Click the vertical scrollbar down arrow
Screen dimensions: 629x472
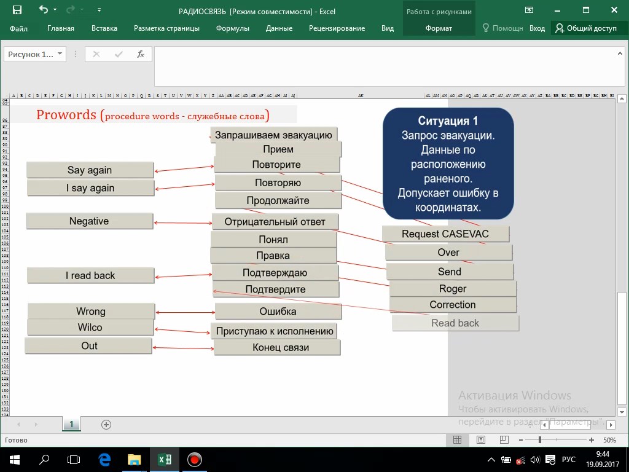(x=622, y=412)
